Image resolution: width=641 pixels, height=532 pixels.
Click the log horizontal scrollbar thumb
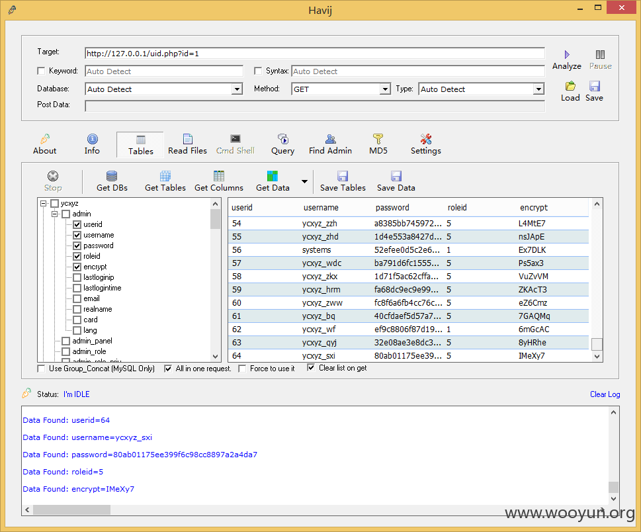point(72,510)
